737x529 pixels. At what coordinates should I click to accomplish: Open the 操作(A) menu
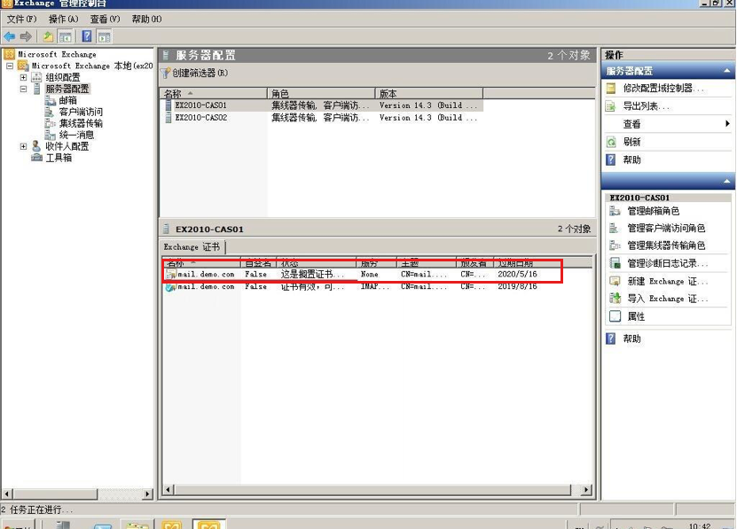[63, 19]
